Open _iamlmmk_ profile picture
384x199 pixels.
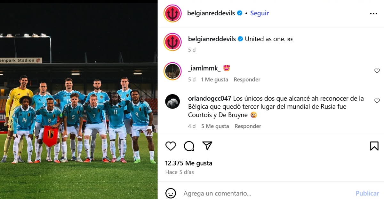(172, 71)
